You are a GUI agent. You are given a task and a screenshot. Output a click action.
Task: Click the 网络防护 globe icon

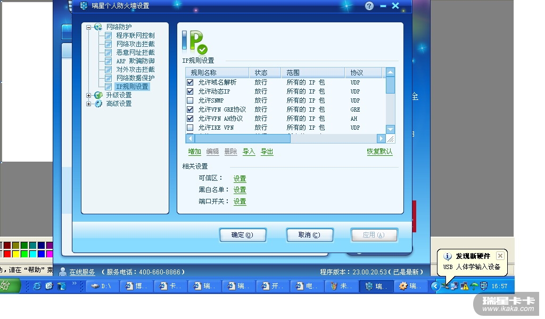pyautogui.click(x=98, y=27)
